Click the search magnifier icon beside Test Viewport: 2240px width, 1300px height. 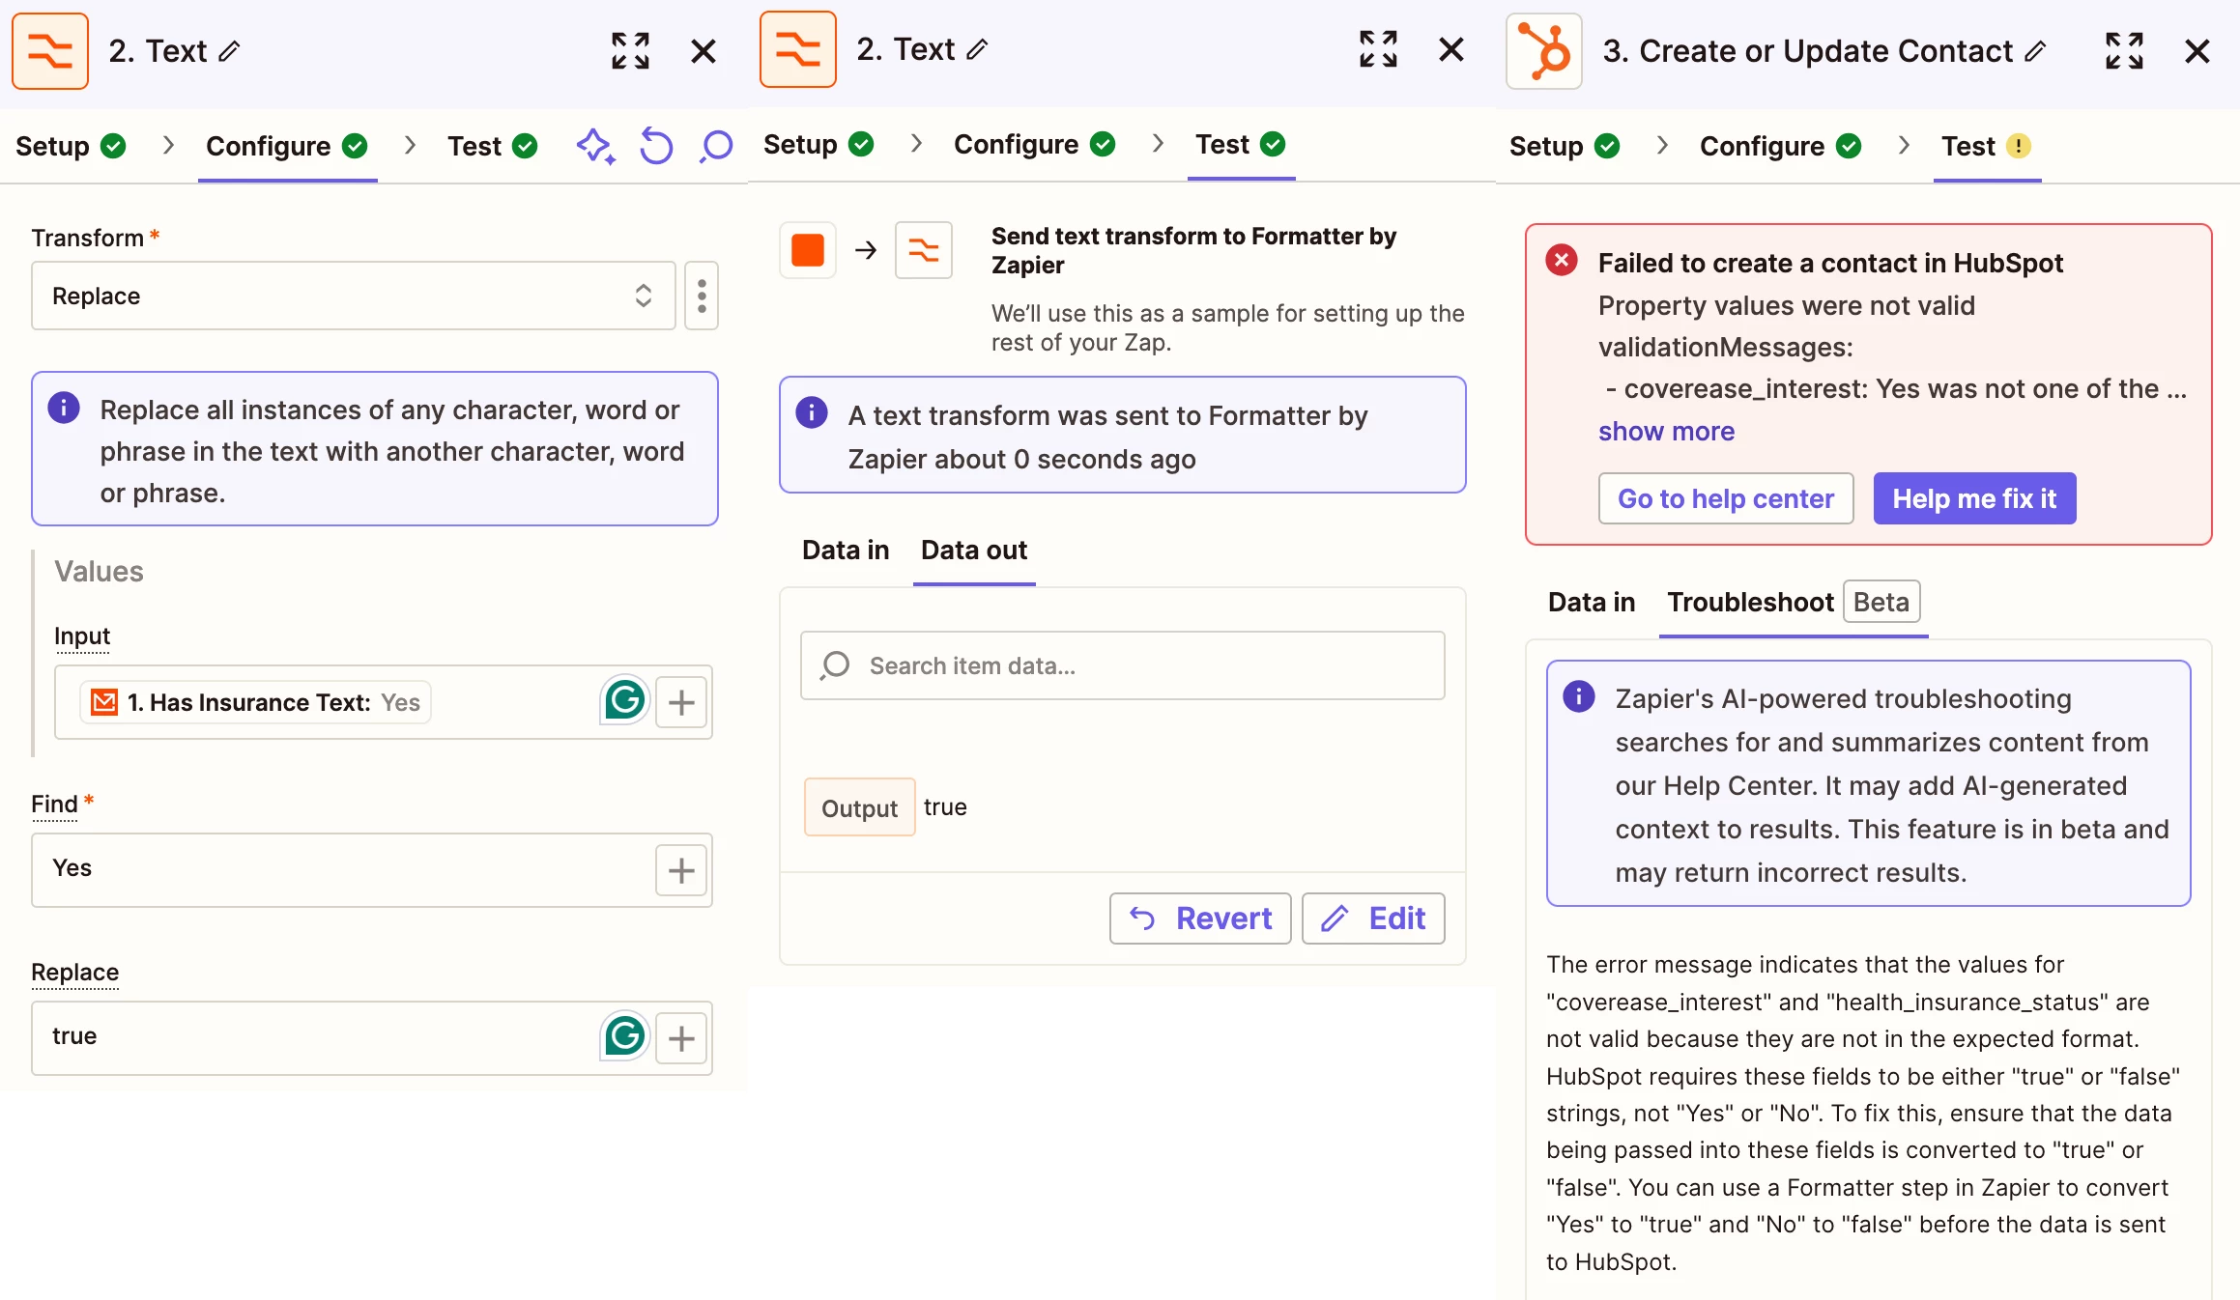coord(716,147)
